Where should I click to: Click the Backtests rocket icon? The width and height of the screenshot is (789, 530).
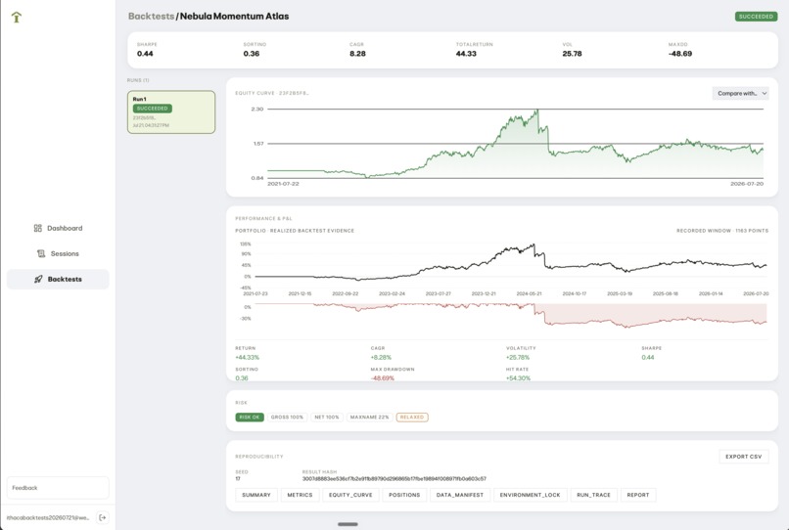(x=38, y=279)
